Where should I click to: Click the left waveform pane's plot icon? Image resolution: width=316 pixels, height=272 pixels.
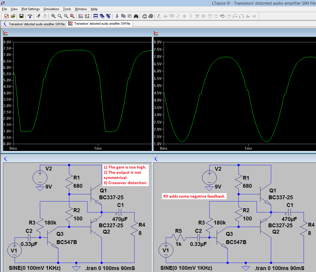point(6,33)
